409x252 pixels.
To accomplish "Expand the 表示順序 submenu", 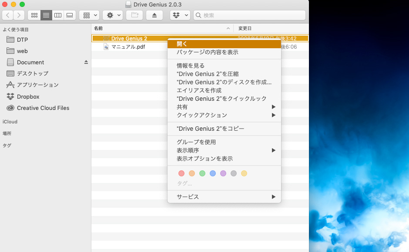I will click(x=225, y=150).
